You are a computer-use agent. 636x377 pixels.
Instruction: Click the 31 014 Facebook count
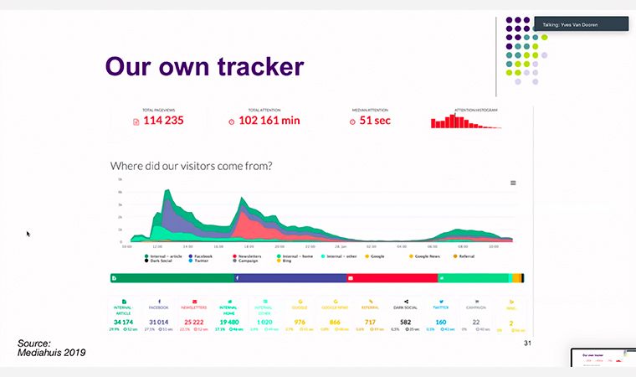pyautogui.click(x=159, y=323)
